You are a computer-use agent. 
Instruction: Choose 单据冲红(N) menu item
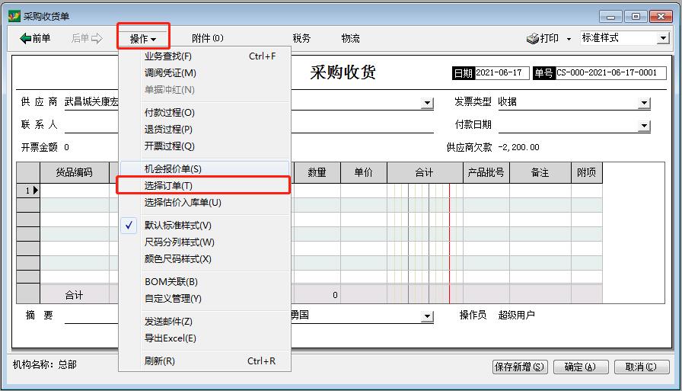coord(205,90)
